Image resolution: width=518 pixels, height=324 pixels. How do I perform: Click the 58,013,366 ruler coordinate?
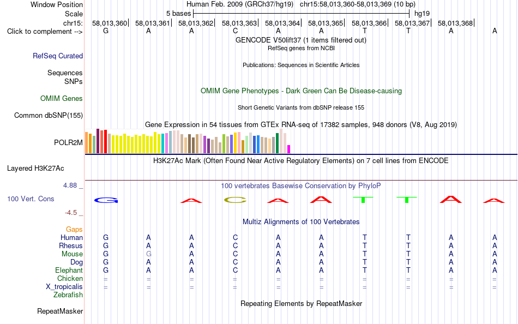[369, 23]
